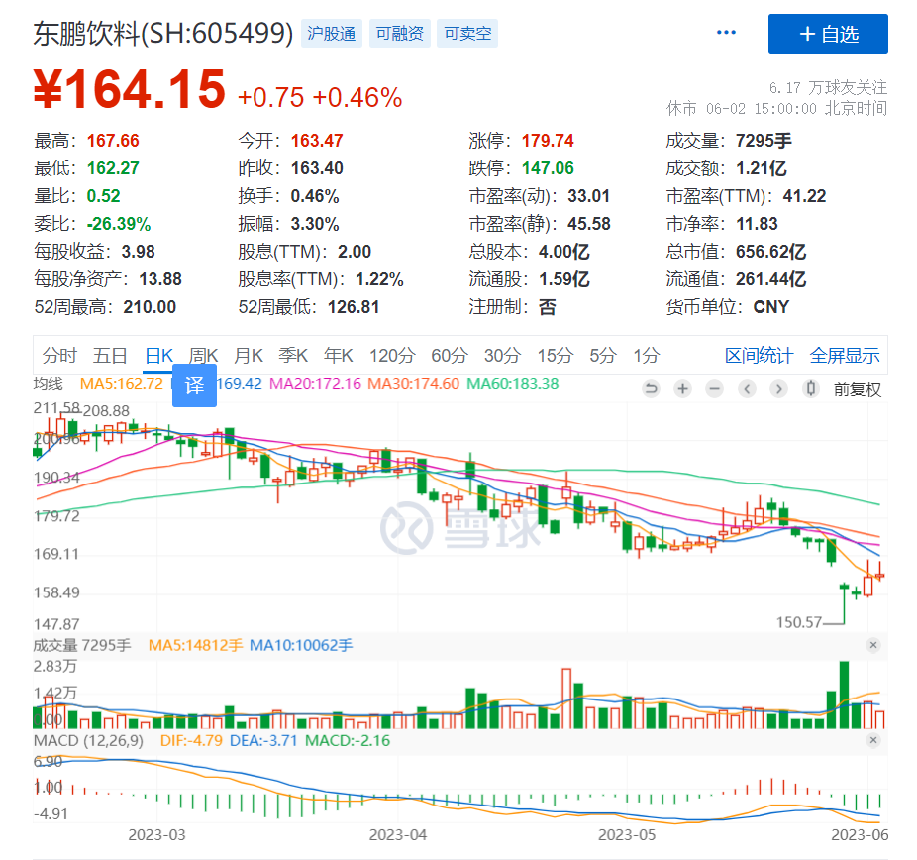Click the MA30:174.60 moving average label

point(414,384)
